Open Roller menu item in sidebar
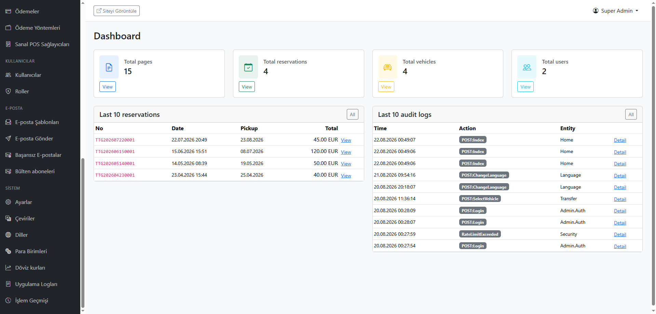The width and height of the screenshot is (656, 314). [x=40, y=91]
